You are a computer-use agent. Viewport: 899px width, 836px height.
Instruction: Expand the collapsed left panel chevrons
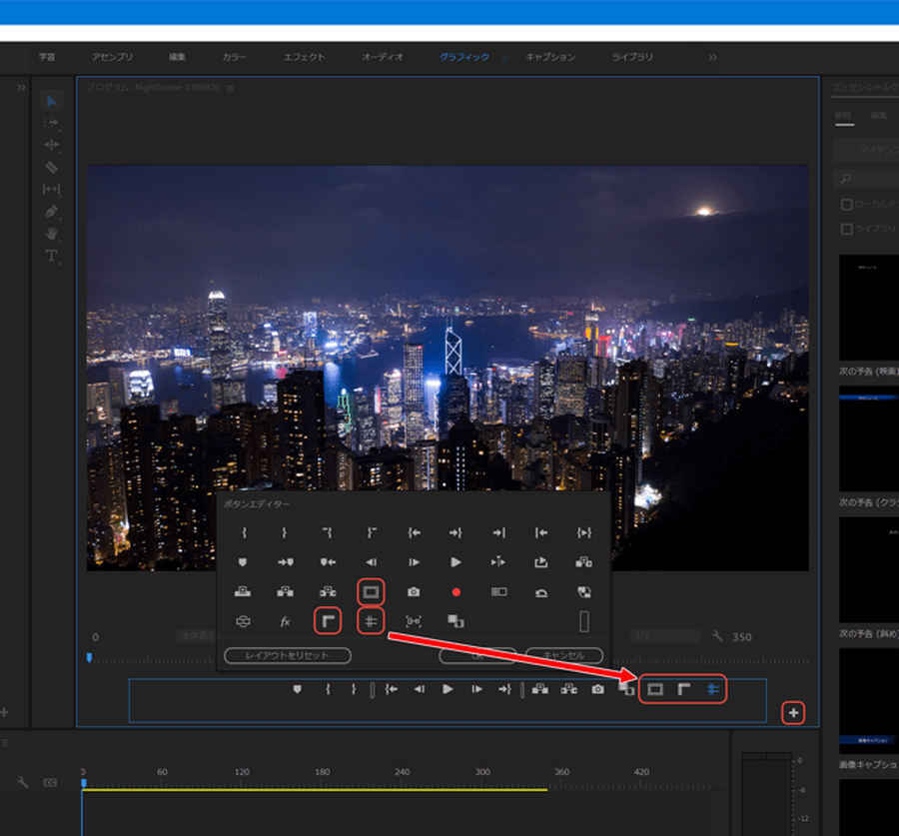[x=21, y=88]
